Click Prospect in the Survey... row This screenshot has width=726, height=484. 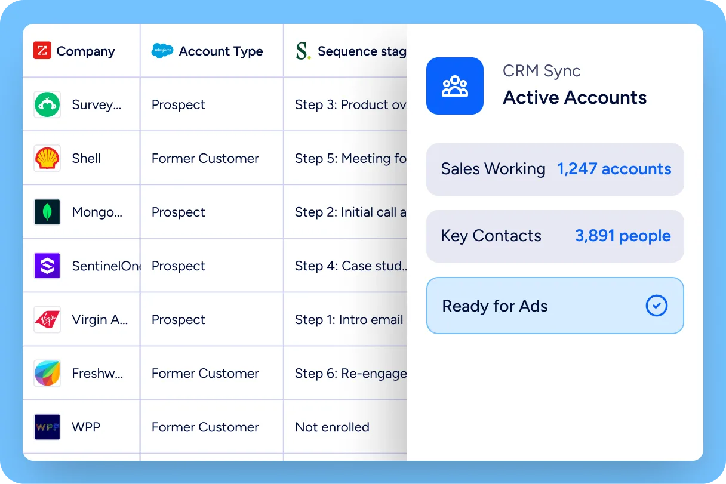[x=178, y=104]
